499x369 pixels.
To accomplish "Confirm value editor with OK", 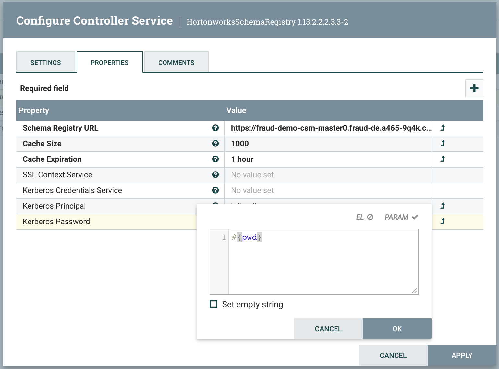I will click(x=397, y=329).
